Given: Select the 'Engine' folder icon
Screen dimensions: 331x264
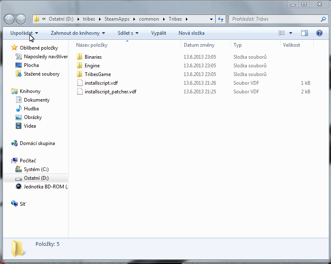Looking at the screenshot, I should [80, 65].
